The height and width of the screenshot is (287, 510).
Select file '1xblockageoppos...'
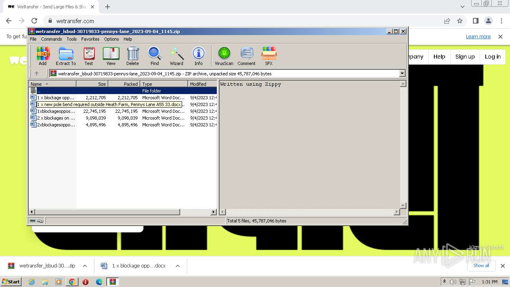[x=123, y=111]
